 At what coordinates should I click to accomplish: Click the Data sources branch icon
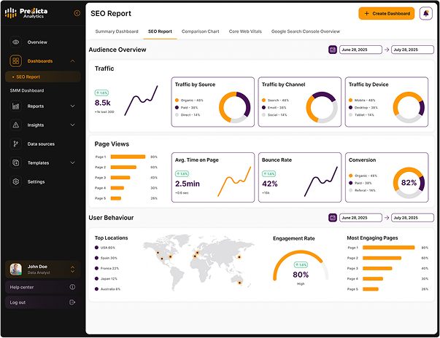pos(16,144)
